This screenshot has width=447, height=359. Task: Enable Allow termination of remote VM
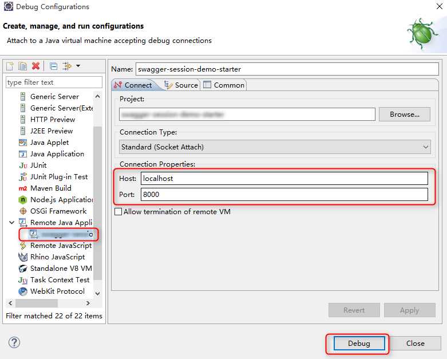pos(118,212)
